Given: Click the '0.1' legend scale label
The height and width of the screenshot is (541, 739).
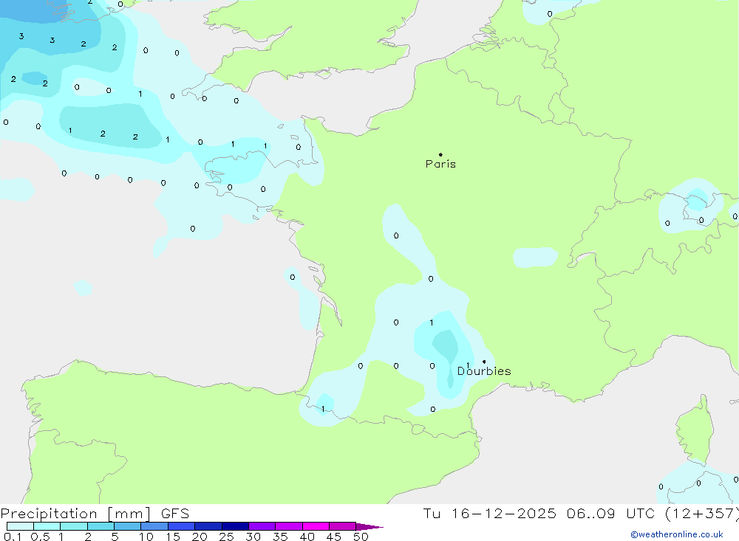Looking at the screenshot, I should [x=13, y=537].
